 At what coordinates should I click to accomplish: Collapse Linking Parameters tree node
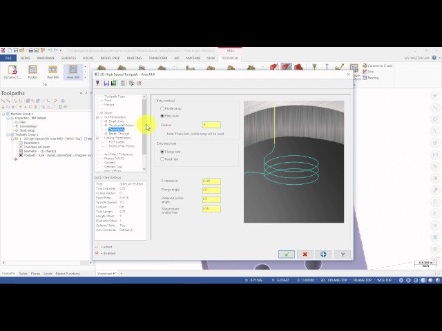click(97, 138)
